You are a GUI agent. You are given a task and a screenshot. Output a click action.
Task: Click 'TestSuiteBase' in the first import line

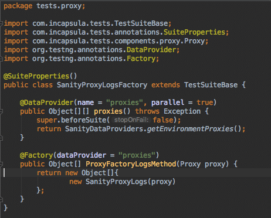[141, 23]
